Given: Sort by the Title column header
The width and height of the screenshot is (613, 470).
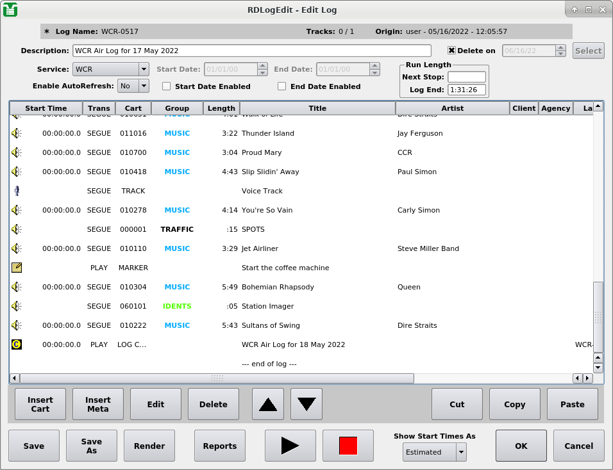Looking at the screenshot, I should click(317, 108).
